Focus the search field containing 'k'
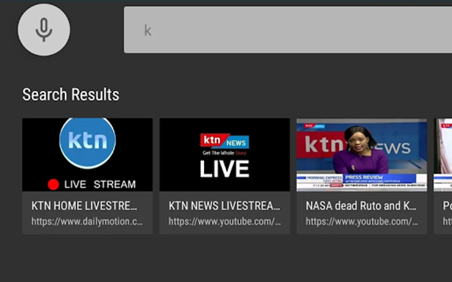 pos(288,30)
